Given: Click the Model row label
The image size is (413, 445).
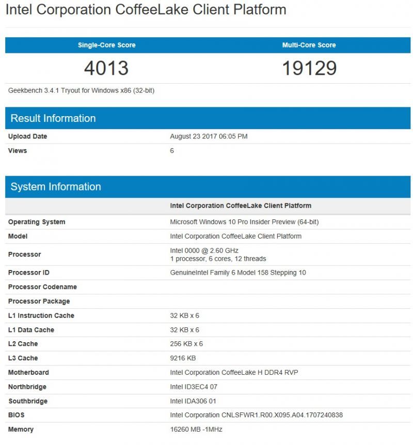Looking at the screenshot, I should (x=18, y=236).
